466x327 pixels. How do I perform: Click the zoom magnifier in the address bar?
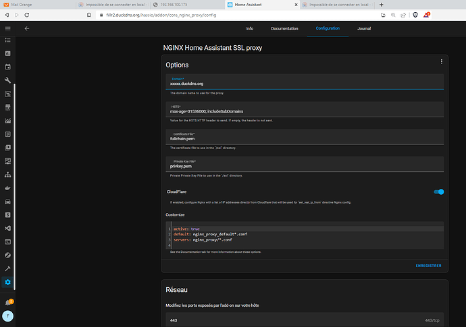[393, 15]
